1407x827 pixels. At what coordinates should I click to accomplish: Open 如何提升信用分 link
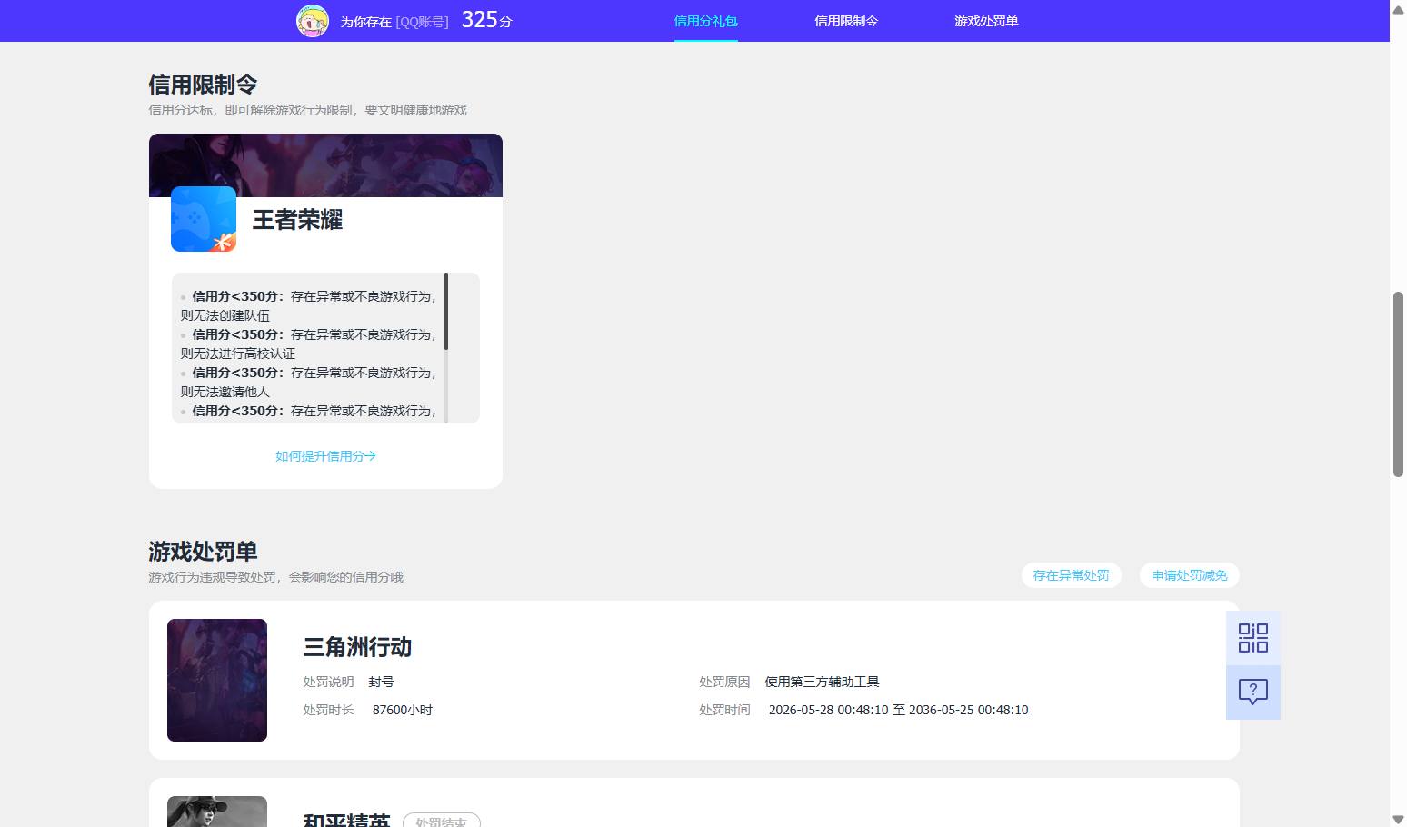click(x=325, y=456)
